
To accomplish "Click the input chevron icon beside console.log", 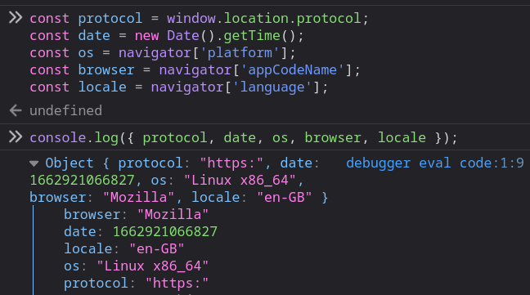I will click(x=16, y=137).
